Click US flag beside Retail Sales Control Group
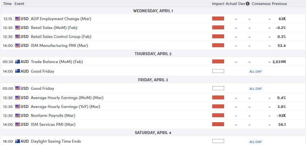 [x=18, y=37]
